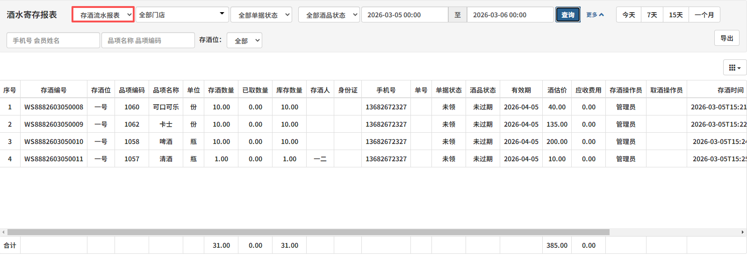This screenshot has width=747, height=259.
Task: Click the scrollbar left arrow
Action: (4, 232)
